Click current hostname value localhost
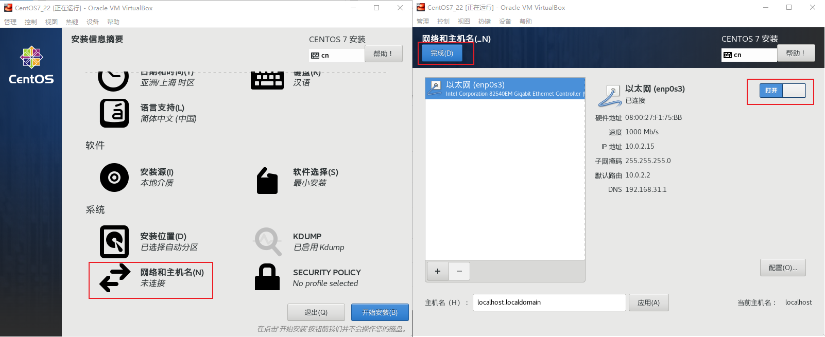The height and width of the screenshot is (337, 825). coord(798,303)
